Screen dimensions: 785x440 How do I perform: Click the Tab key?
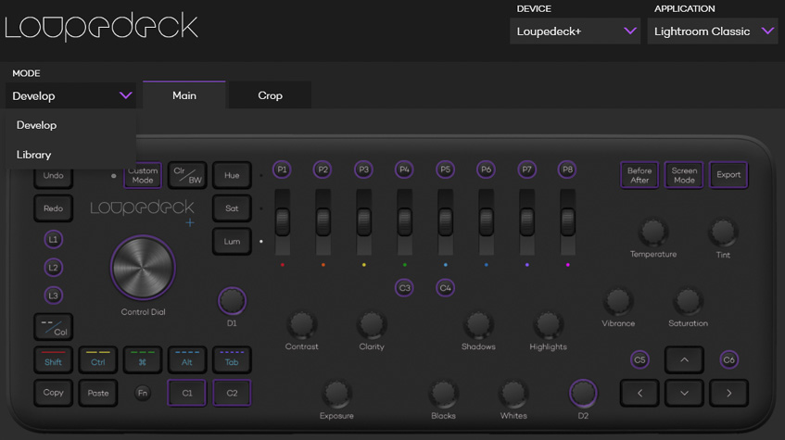click(232, 360)
